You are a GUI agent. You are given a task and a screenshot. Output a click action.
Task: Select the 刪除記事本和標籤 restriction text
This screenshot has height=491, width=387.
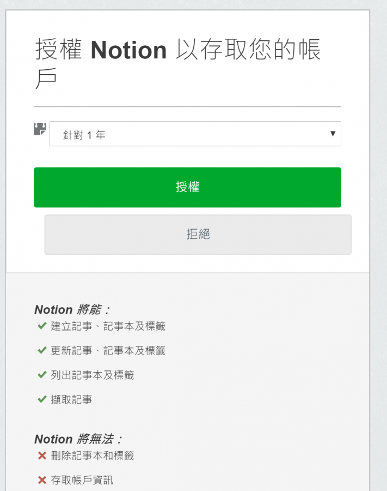click(x=93, y=456)
